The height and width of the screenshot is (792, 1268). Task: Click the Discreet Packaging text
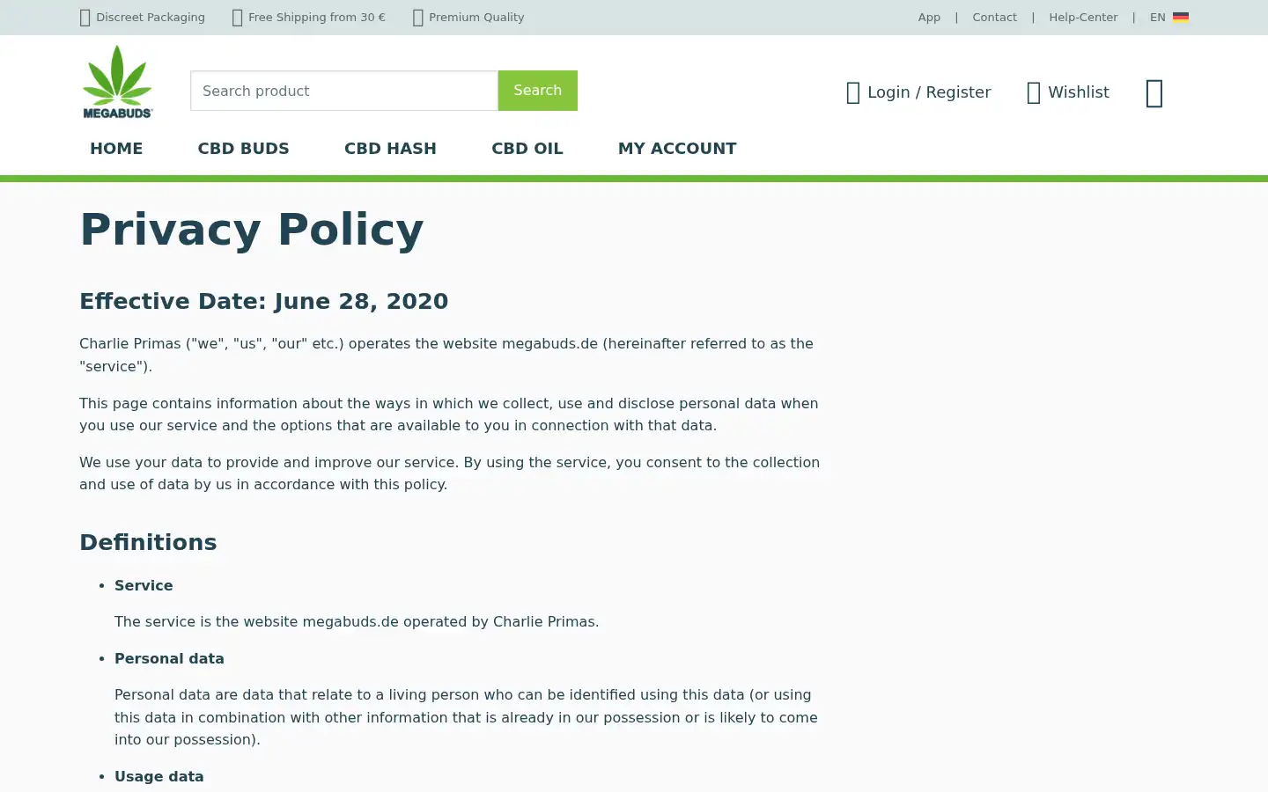tap(151, 17)
